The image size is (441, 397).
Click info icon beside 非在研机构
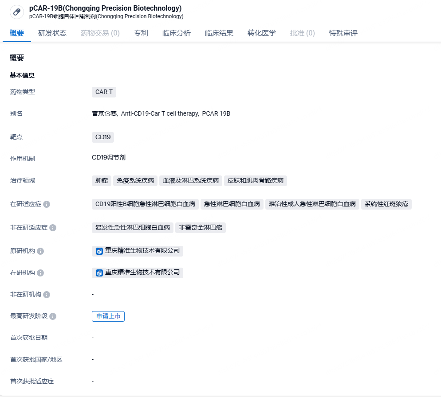[47, 295]
